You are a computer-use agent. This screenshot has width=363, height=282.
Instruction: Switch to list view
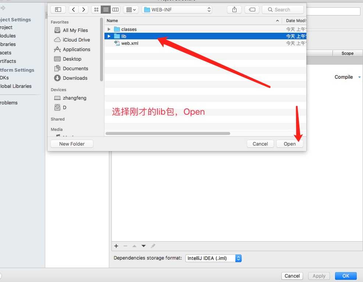[x=106, y=10]
